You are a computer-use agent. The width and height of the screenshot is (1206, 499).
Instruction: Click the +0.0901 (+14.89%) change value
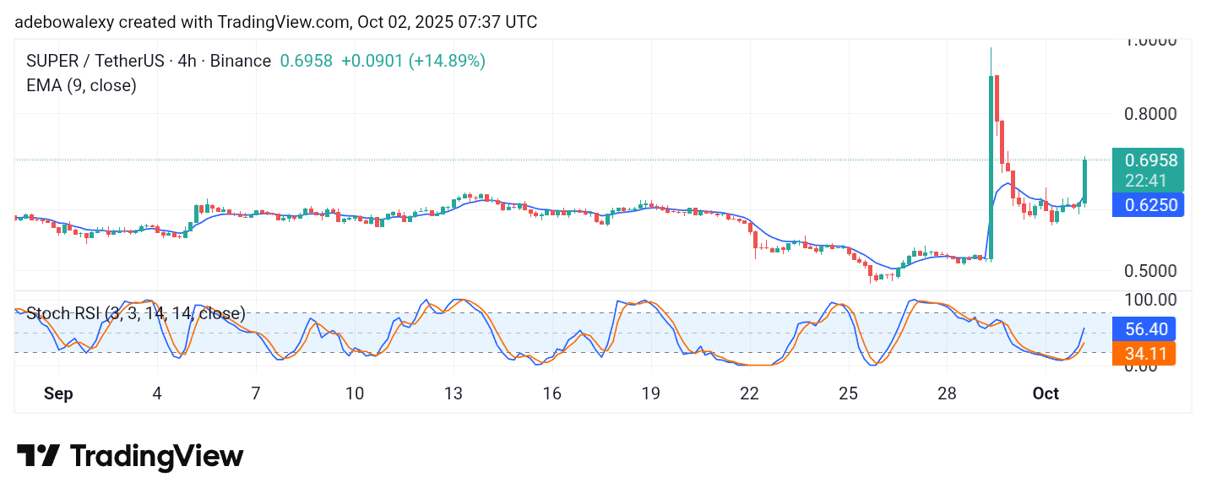[413, 61]
